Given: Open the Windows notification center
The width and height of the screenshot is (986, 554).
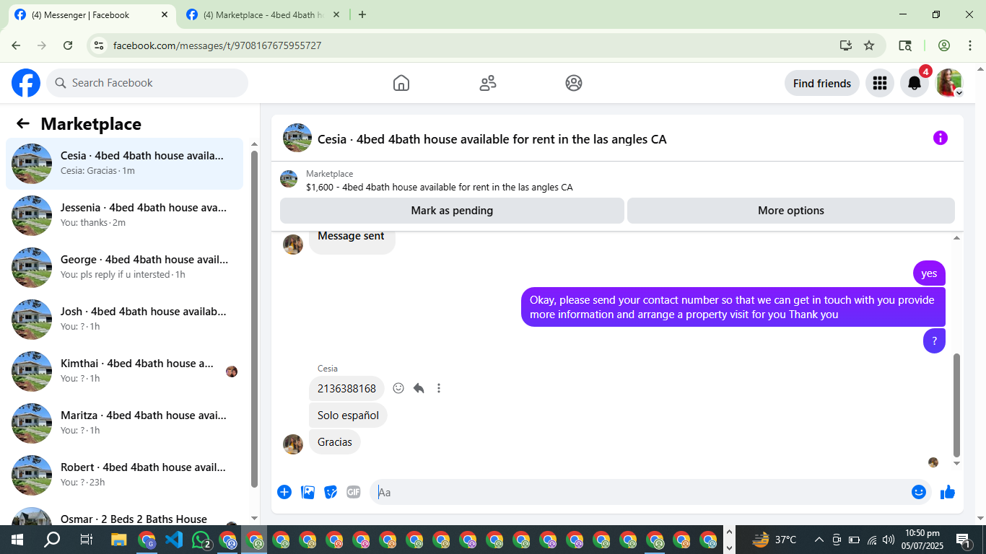Looking at the screenshot, I should pos(963,540).
